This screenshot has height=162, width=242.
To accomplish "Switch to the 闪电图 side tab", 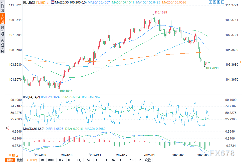I will point(2,31).
